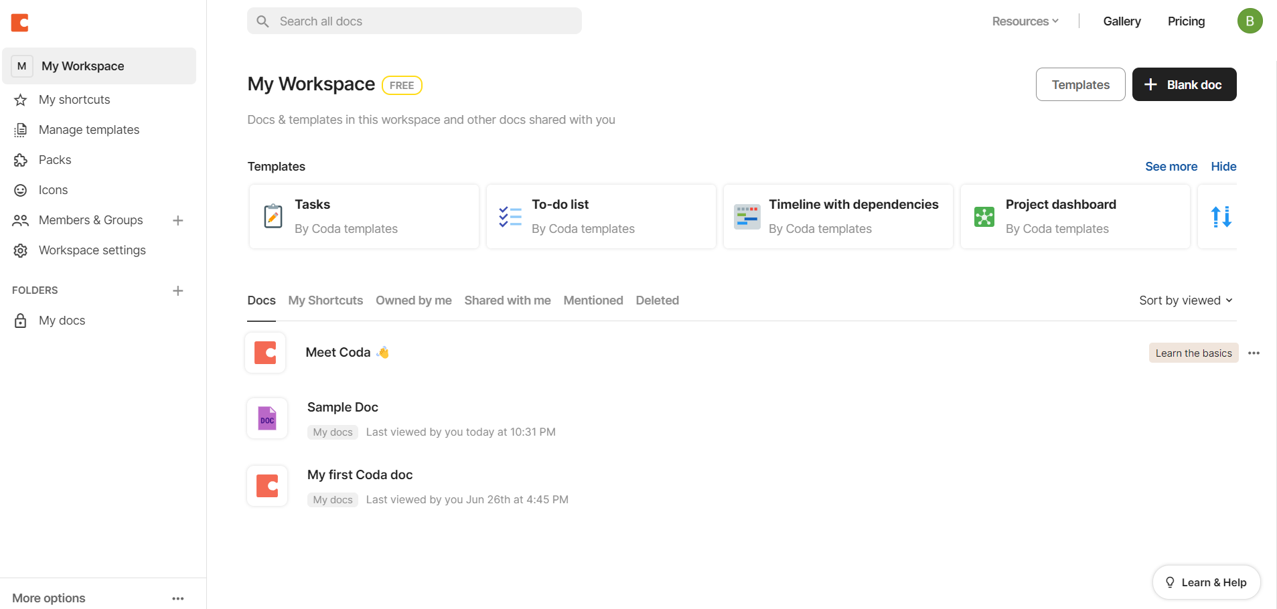Click the Templates button

point(1081,84)
